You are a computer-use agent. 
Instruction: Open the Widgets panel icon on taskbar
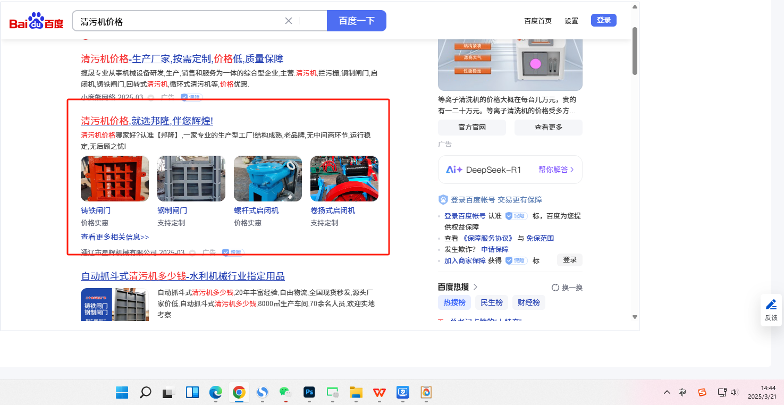pyautogui.click(x=192, y=392)
